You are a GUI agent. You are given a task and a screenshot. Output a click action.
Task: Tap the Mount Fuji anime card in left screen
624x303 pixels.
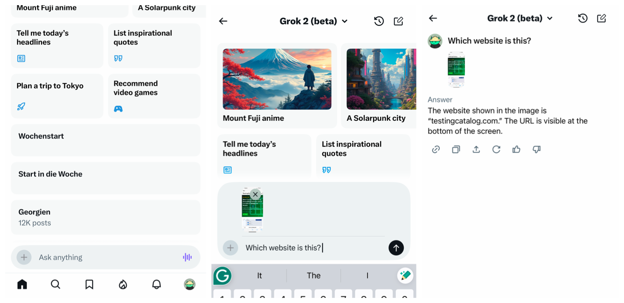click(70, 11)
